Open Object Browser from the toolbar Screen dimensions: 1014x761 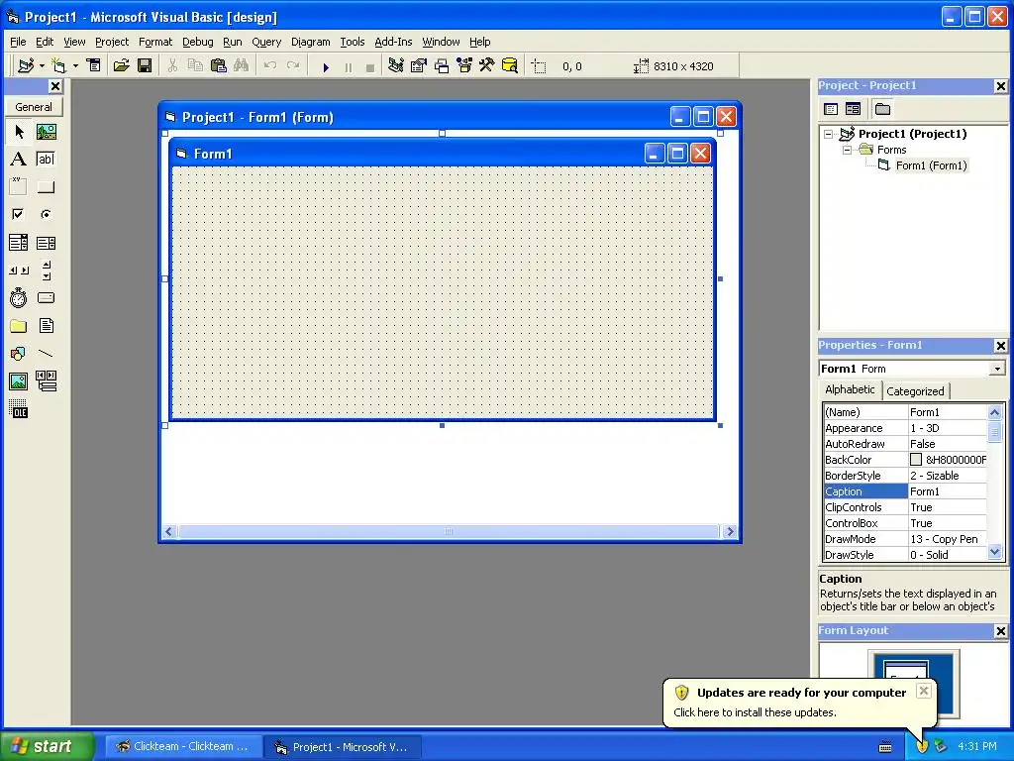point(464,65)
